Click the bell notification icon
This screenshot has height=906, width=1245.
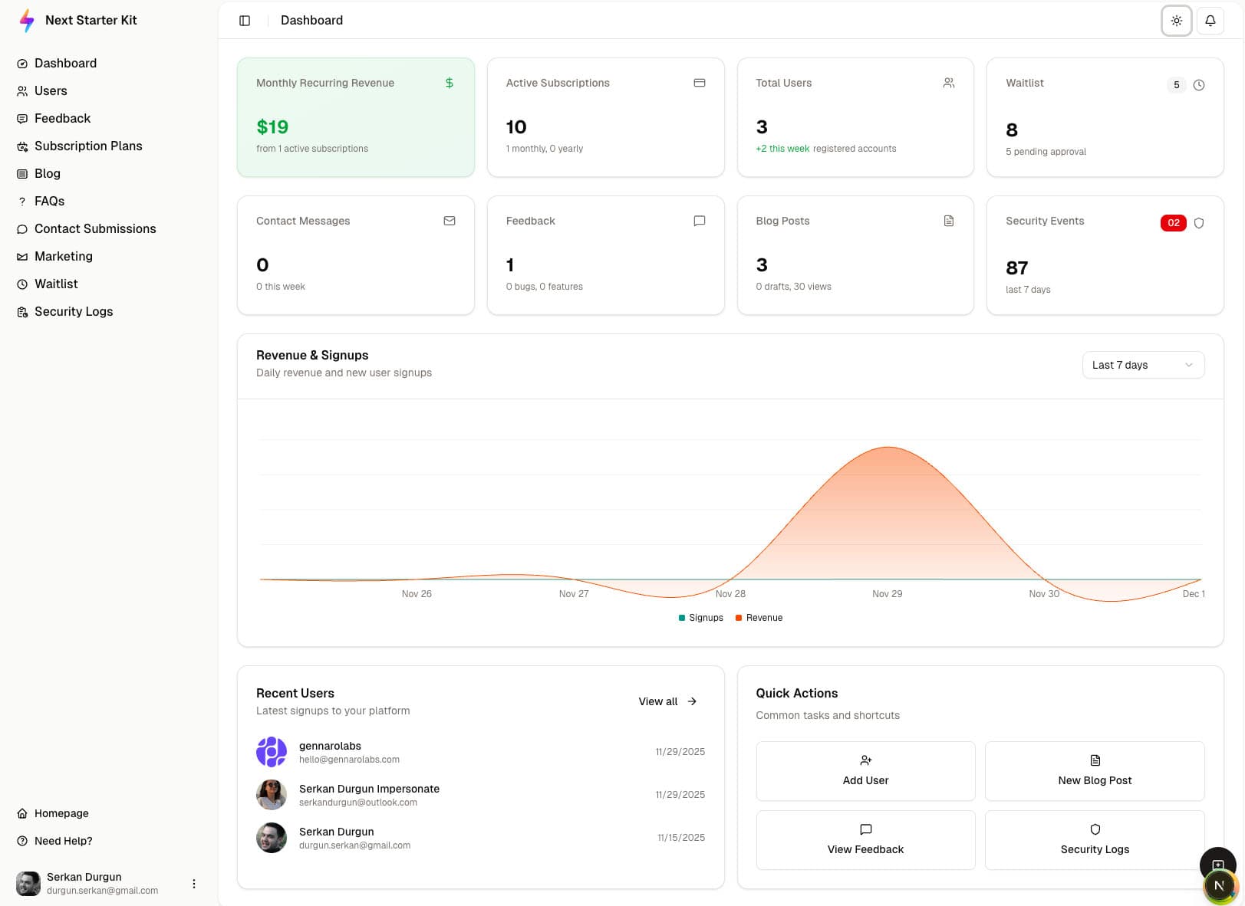(x=1210, y=20)
